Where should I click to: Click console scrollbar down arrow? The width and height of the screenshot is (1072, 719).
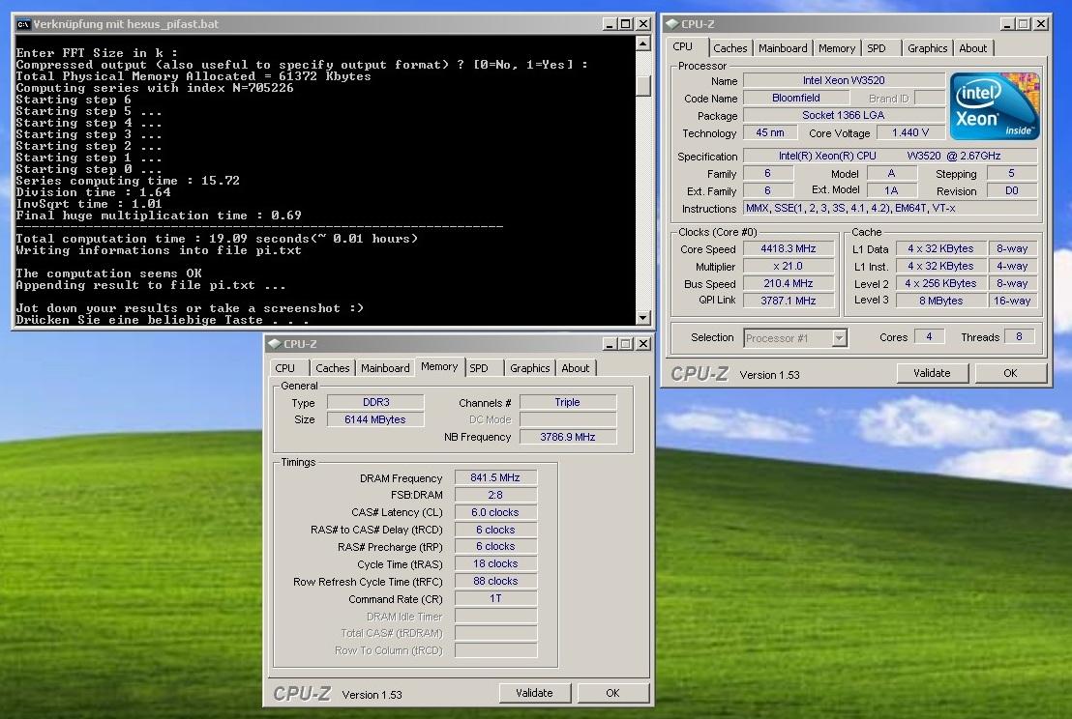point(642,318)
